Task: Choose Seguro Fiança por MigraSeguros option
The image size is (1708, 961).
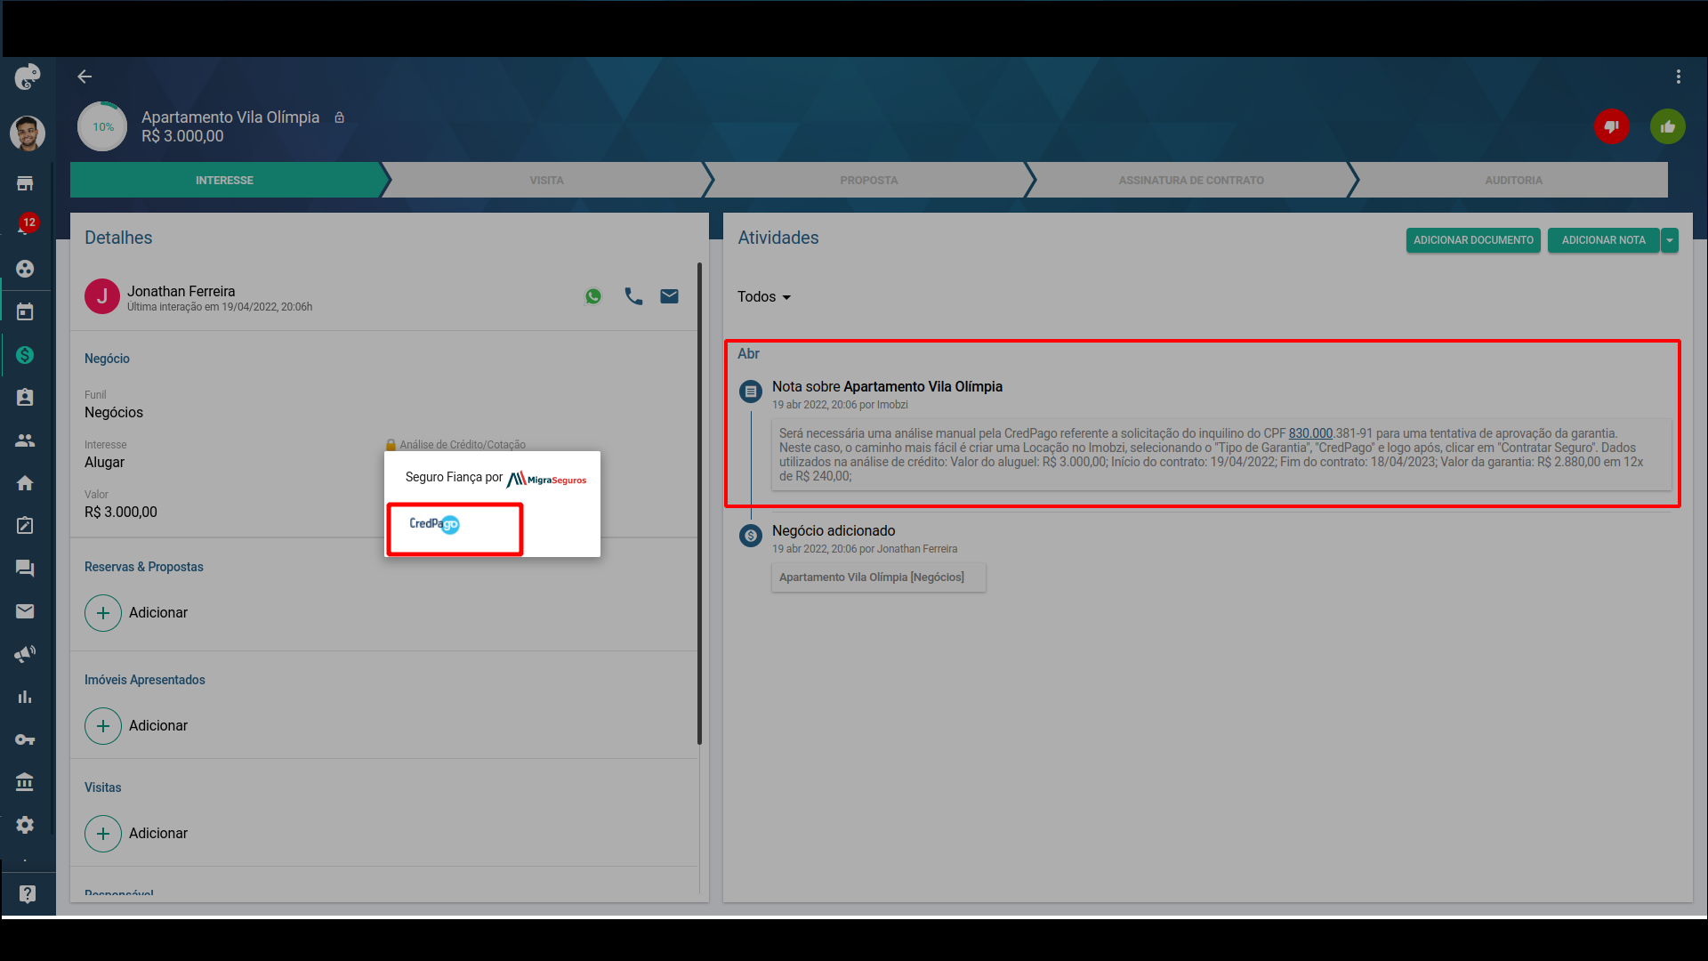Action: click(x=495, y=479)
